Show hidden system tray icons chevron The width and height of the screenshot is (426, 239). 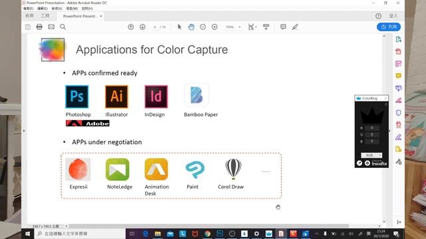pyautogui.click(x=317, y=234)
